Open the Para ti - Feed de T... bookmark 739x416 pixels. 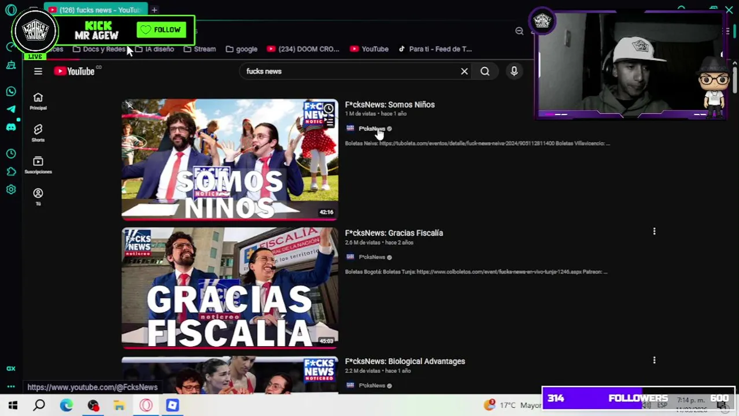coord(435,49)
